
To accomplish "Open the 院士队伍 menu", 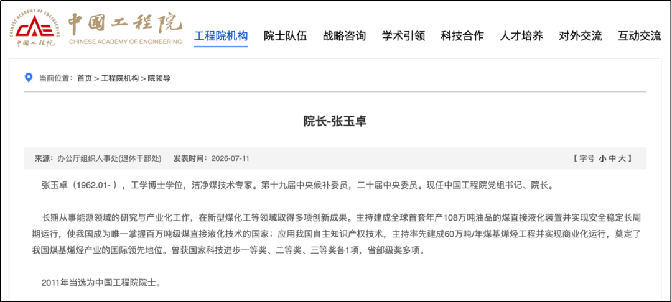I will point(286,36).
